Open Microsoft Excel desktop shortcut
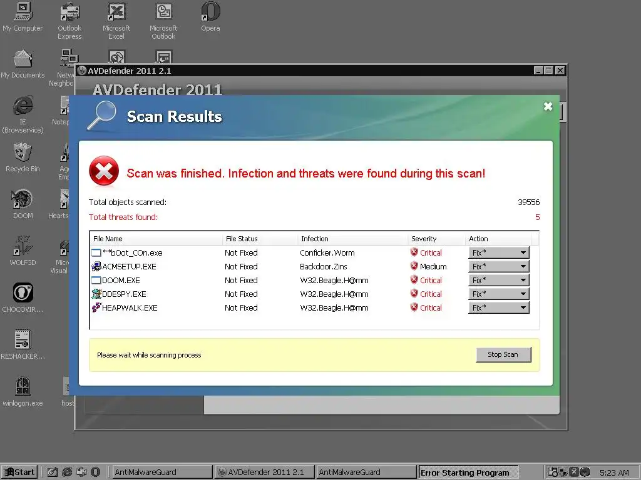The image size is (641, 480). [116, 21]
